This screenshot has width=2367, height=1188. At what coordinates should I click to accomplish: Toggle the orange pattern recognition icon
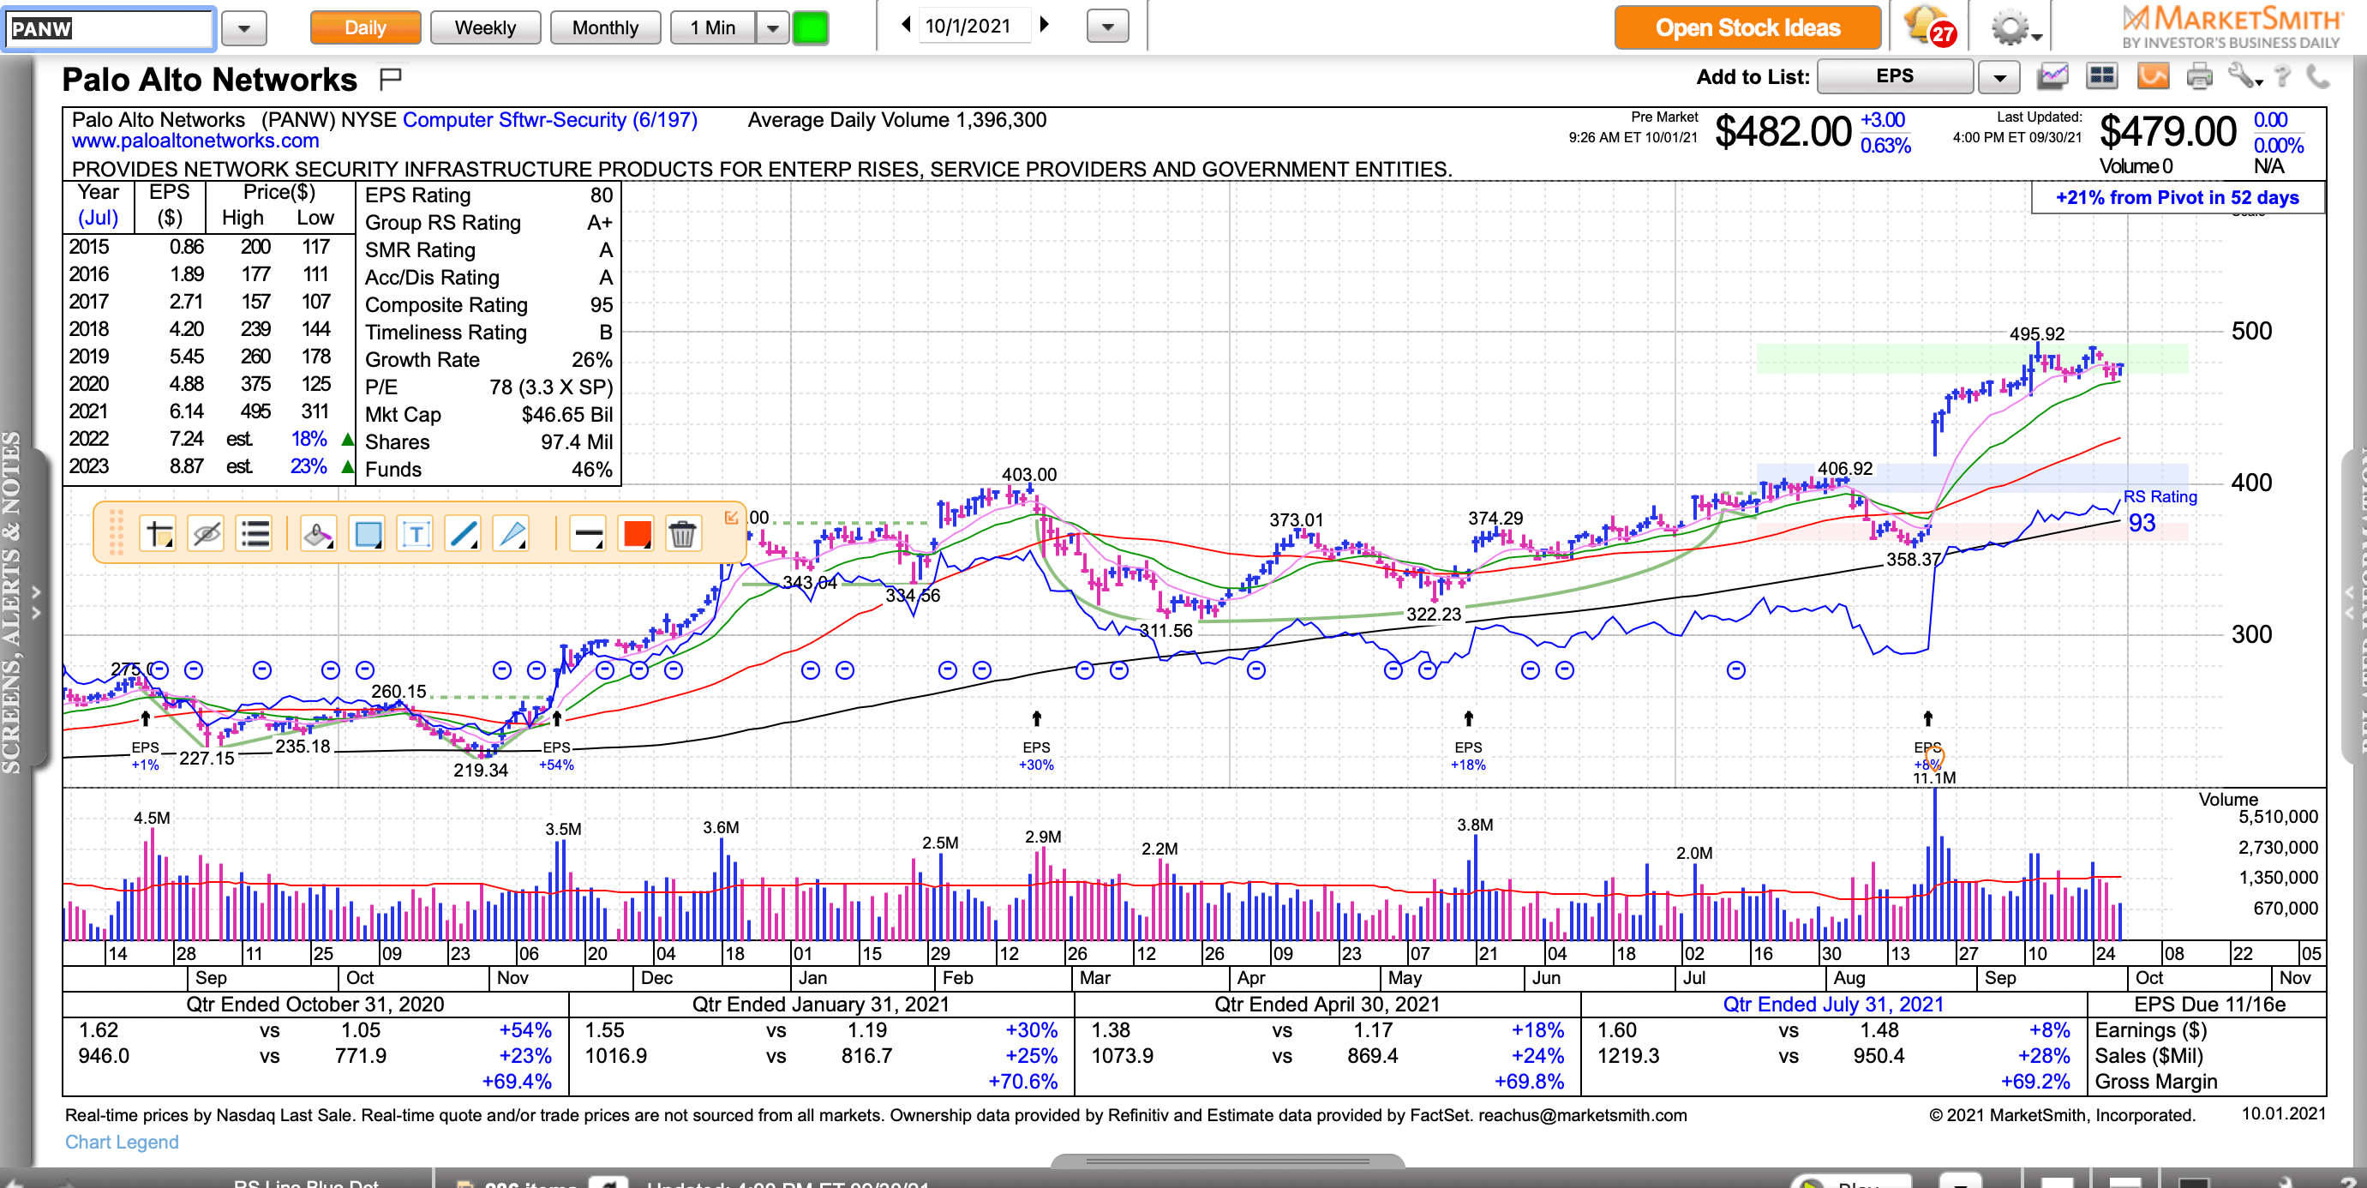(2152, 77)
